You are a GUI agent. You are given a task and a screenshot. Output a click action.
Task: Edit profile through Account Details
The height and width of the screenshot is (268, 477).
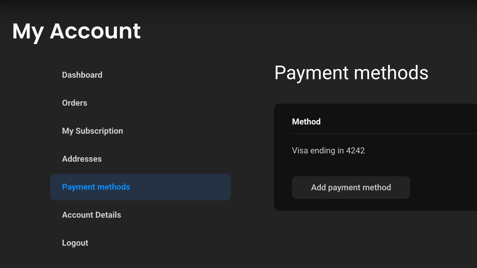(x=92, y=215)
